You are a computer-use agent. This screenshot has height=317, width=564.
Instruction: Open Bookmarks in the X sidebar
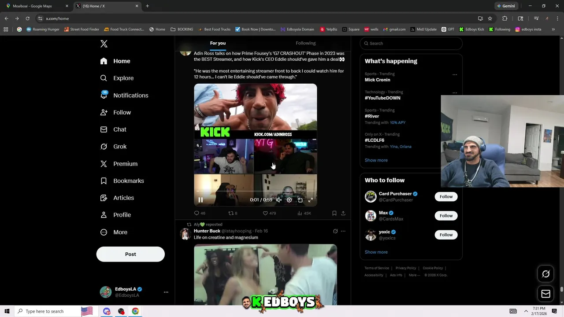click(x=122, y=181)
